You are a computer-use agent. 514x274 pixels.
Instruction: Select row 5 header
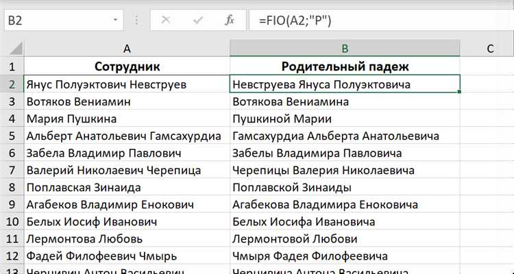[x=12, y=136]
